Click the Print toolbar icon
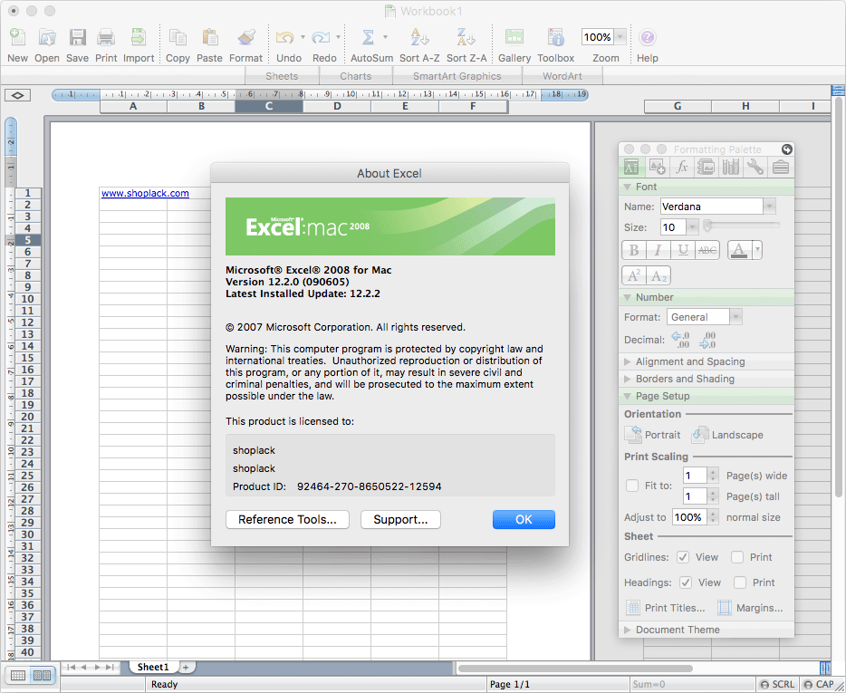This screenshot has height=693, width=846. point(106,37)
